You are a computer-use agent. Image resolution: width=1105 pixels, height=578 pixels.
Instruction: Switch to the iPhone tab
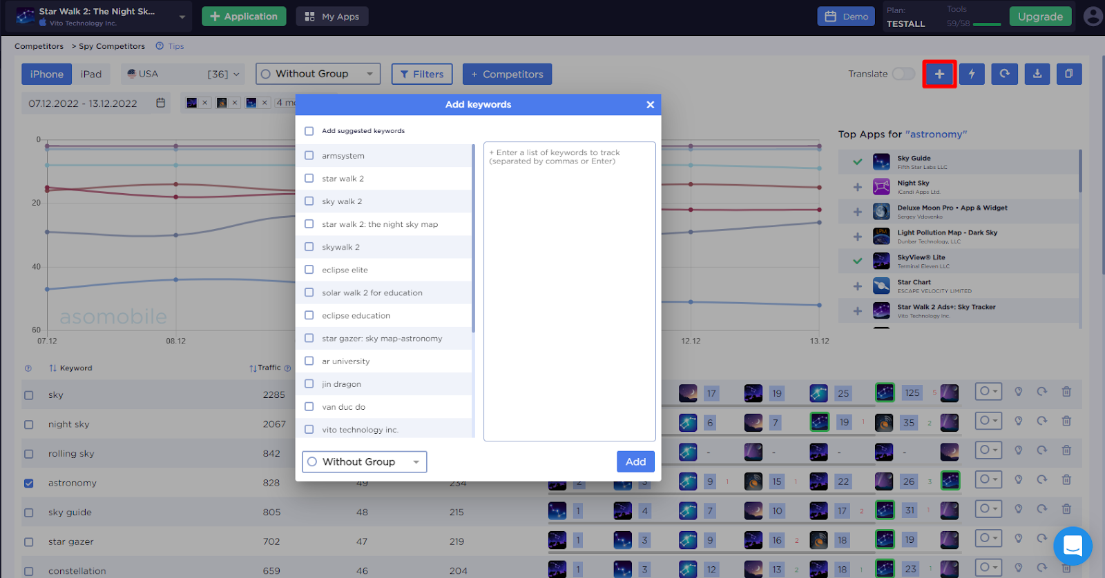(47, 74)
